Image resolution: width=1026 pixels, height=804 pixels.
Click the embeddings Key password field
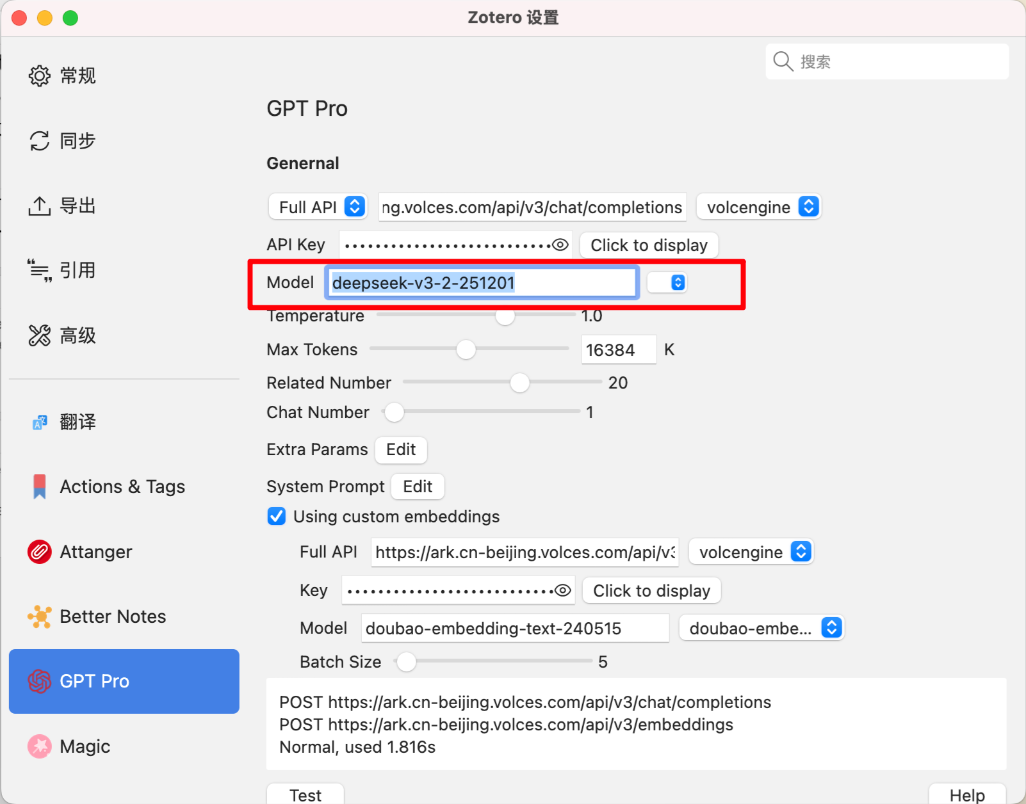(x=458, y=590)
